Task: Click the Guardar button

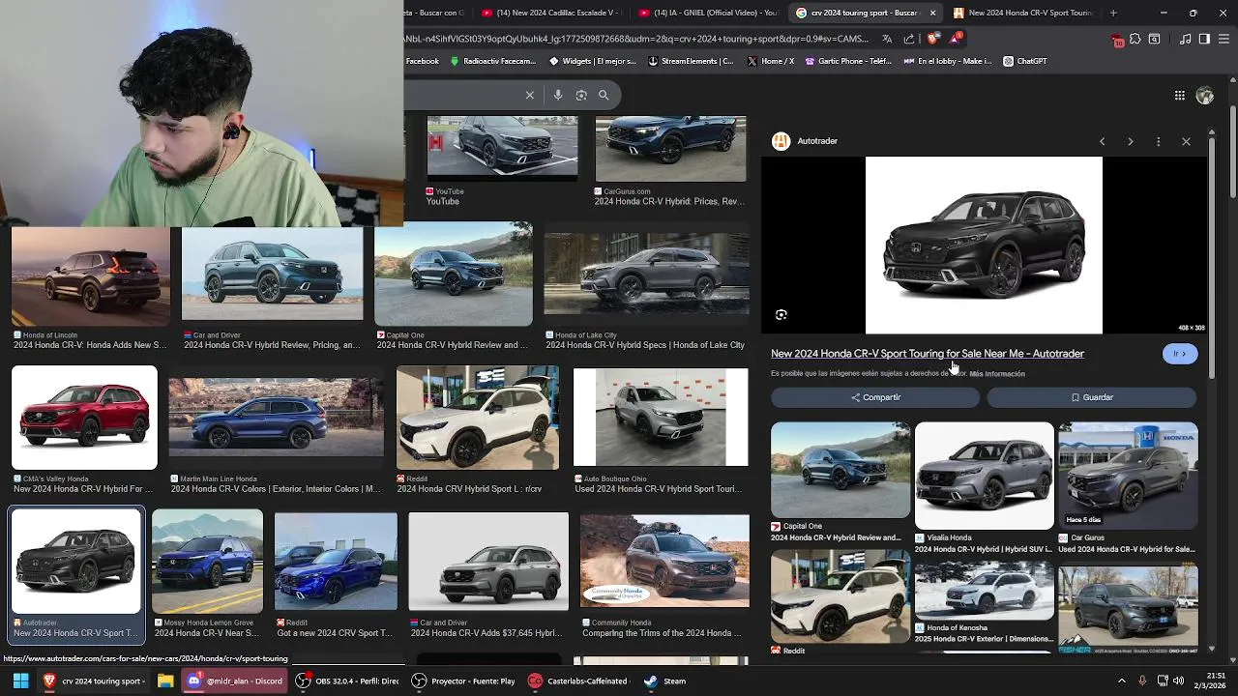Action: click(1092, 397)
